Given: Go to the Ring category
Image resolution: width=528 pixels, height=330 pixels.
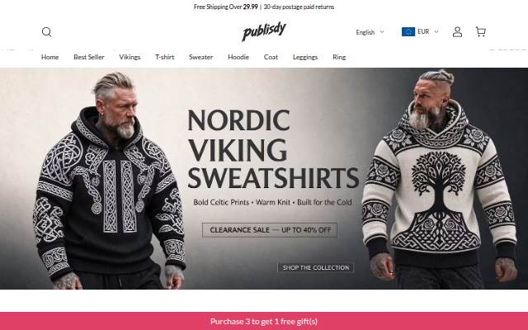Looking at the screenshot, I should pos(339,57).
